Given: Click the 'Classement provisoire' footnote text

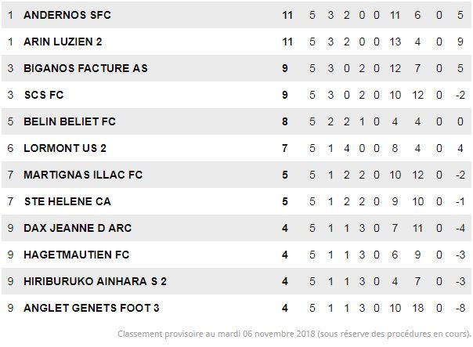Looking at the screenshot, I should pos(294,334).
